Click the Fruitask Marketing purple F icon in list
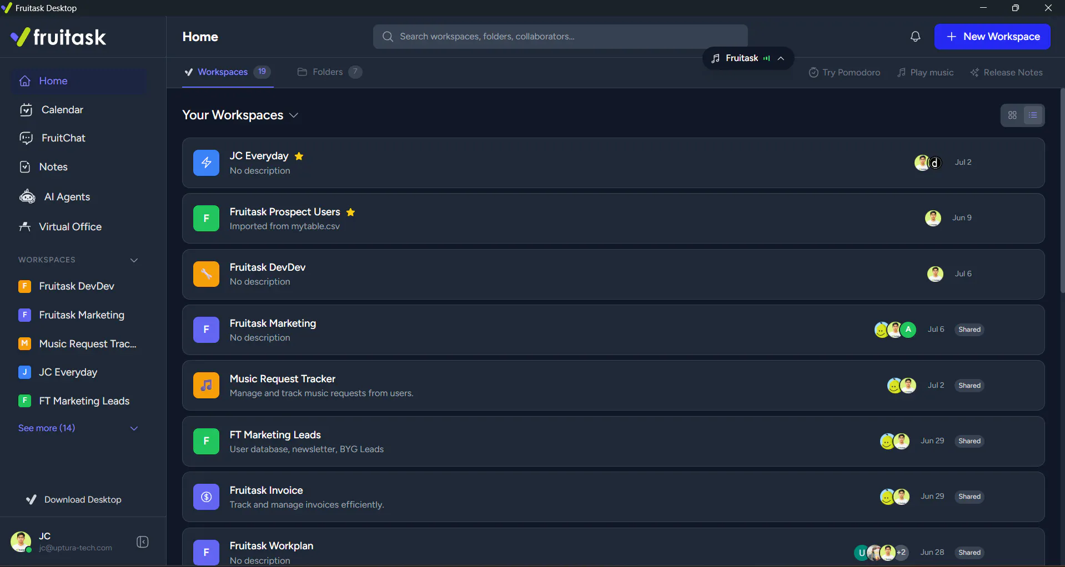The height and width of the screenshot is (567, 1065). [206, 330]
